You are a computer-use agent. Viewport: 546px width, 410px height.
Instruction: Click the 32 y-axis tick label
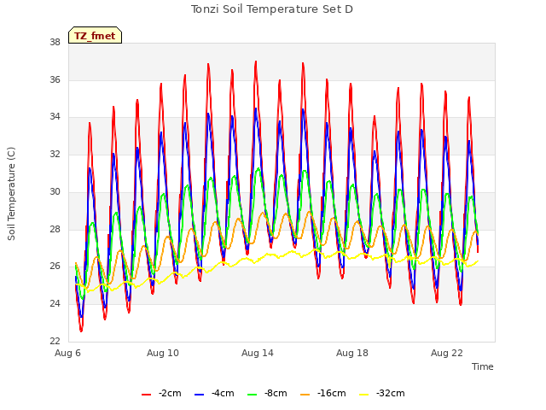click(55, 154)
